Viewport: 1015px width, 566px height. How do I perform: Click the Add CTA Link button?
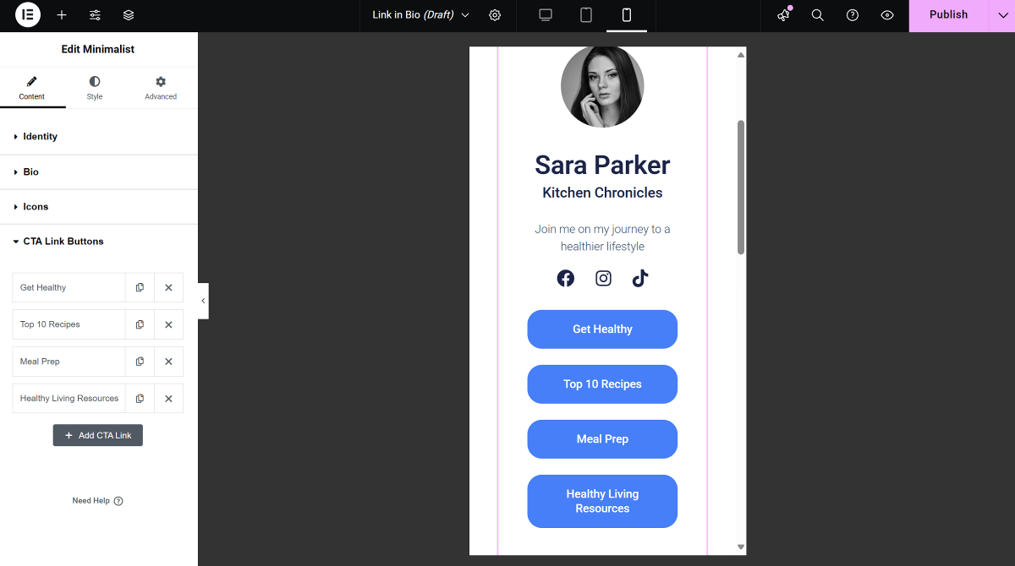98,435
